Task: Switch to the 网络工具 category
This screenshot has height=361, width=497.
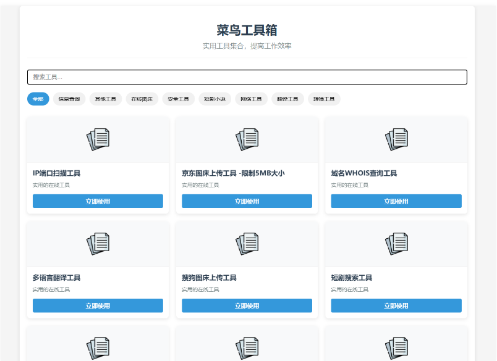Action: coord(251,99)
